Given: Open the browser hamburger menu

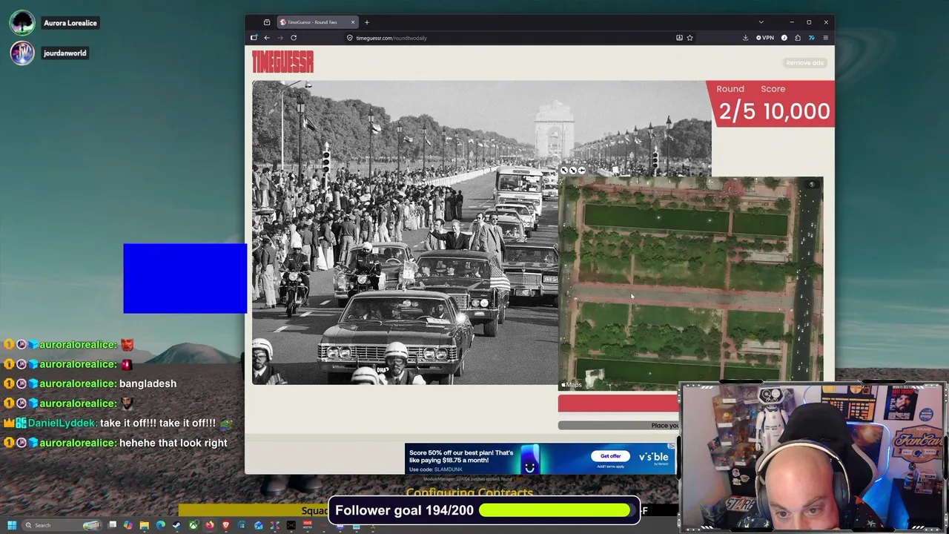Looking at the screenshot, I should coord(826,38).
